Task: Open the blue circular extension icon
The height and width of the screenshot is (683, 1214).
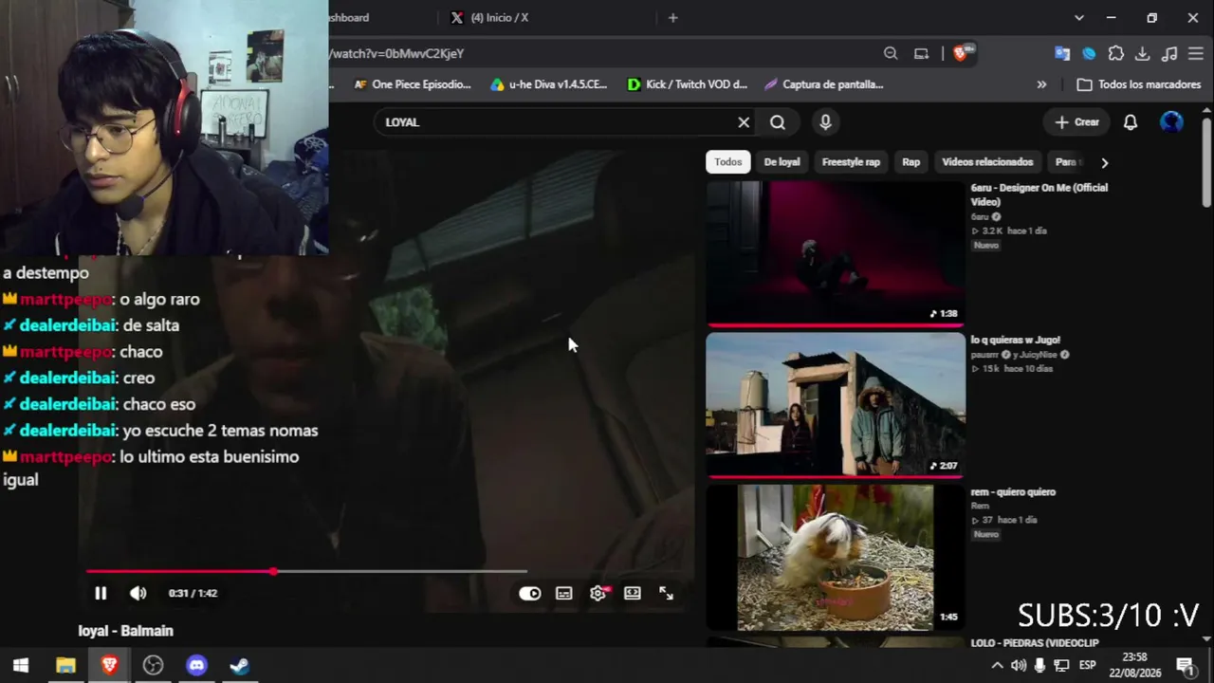Action: [x=1089, y=54]
